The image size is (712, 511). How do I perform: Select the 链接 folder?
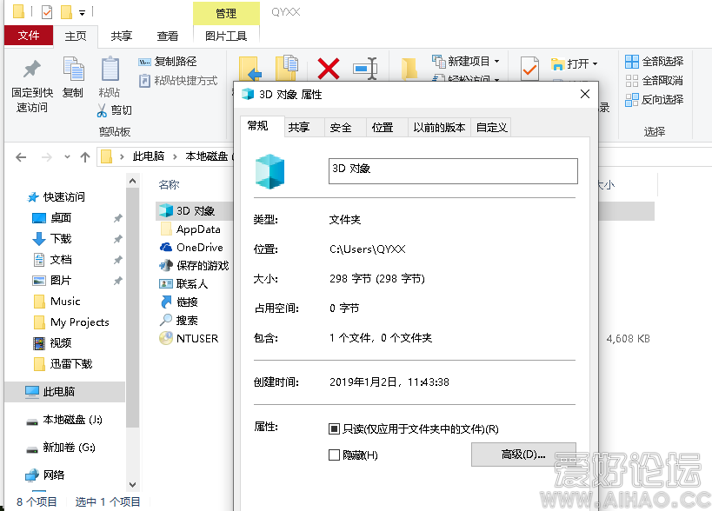178,302
